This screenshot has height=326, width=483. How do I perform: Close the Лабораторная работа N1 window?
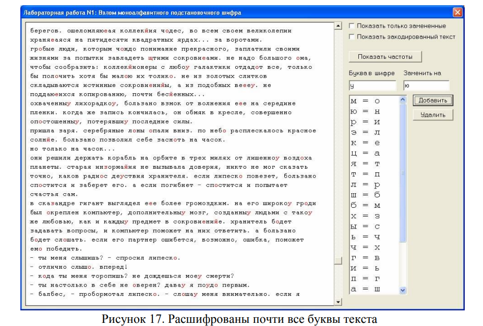(x=457, y=12)
